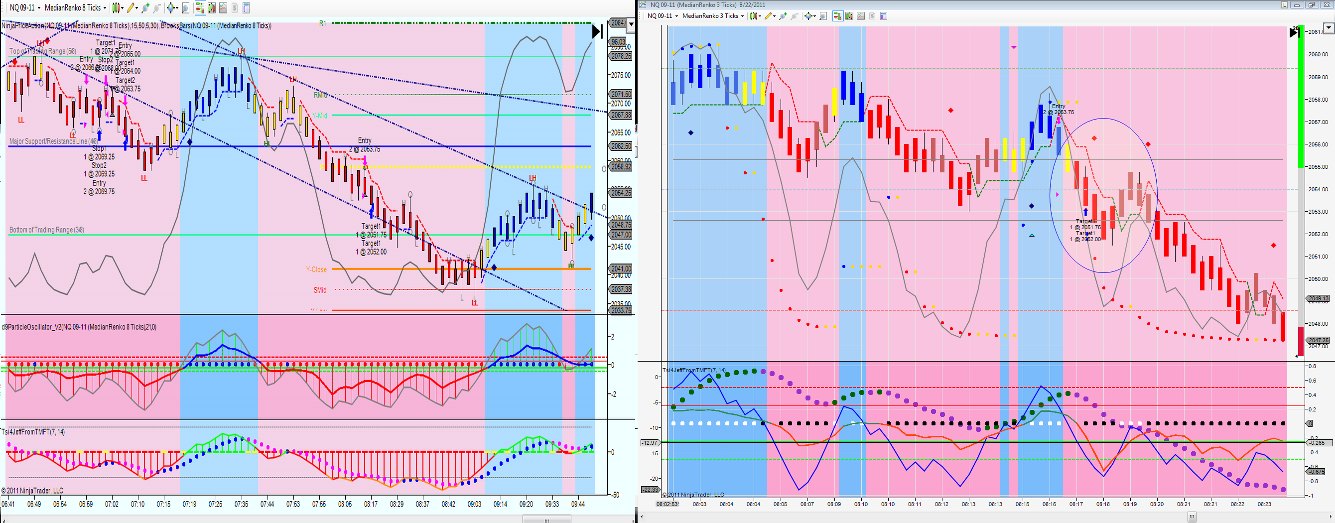Click the 2062.50 price marker on 8 Ticks axis
1335x523 pixels.
coord(621,146)
